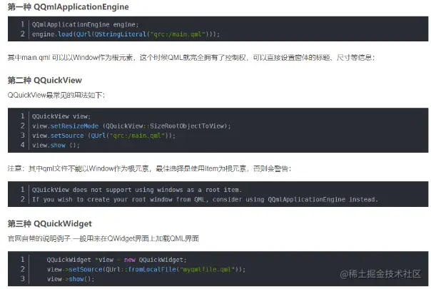Screen dimensions: 431x289
Task: Click the view.show() code line
Action: tap(56, 145)
